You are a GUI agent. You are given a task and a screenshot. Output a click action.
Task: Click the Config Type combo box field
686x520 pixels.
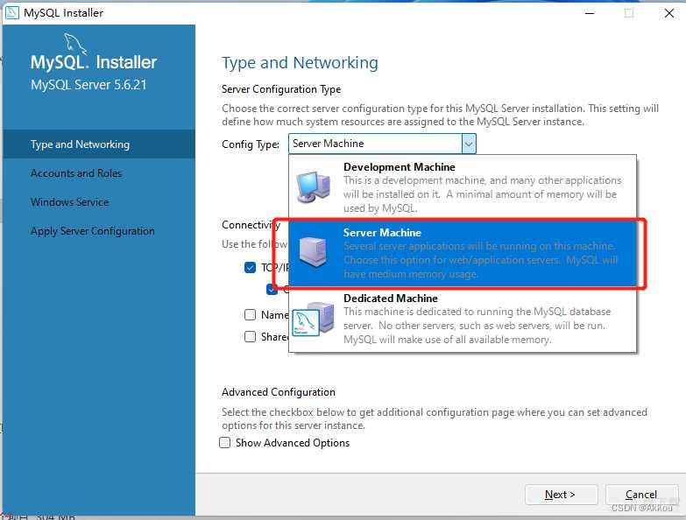[x=382, y=144]
